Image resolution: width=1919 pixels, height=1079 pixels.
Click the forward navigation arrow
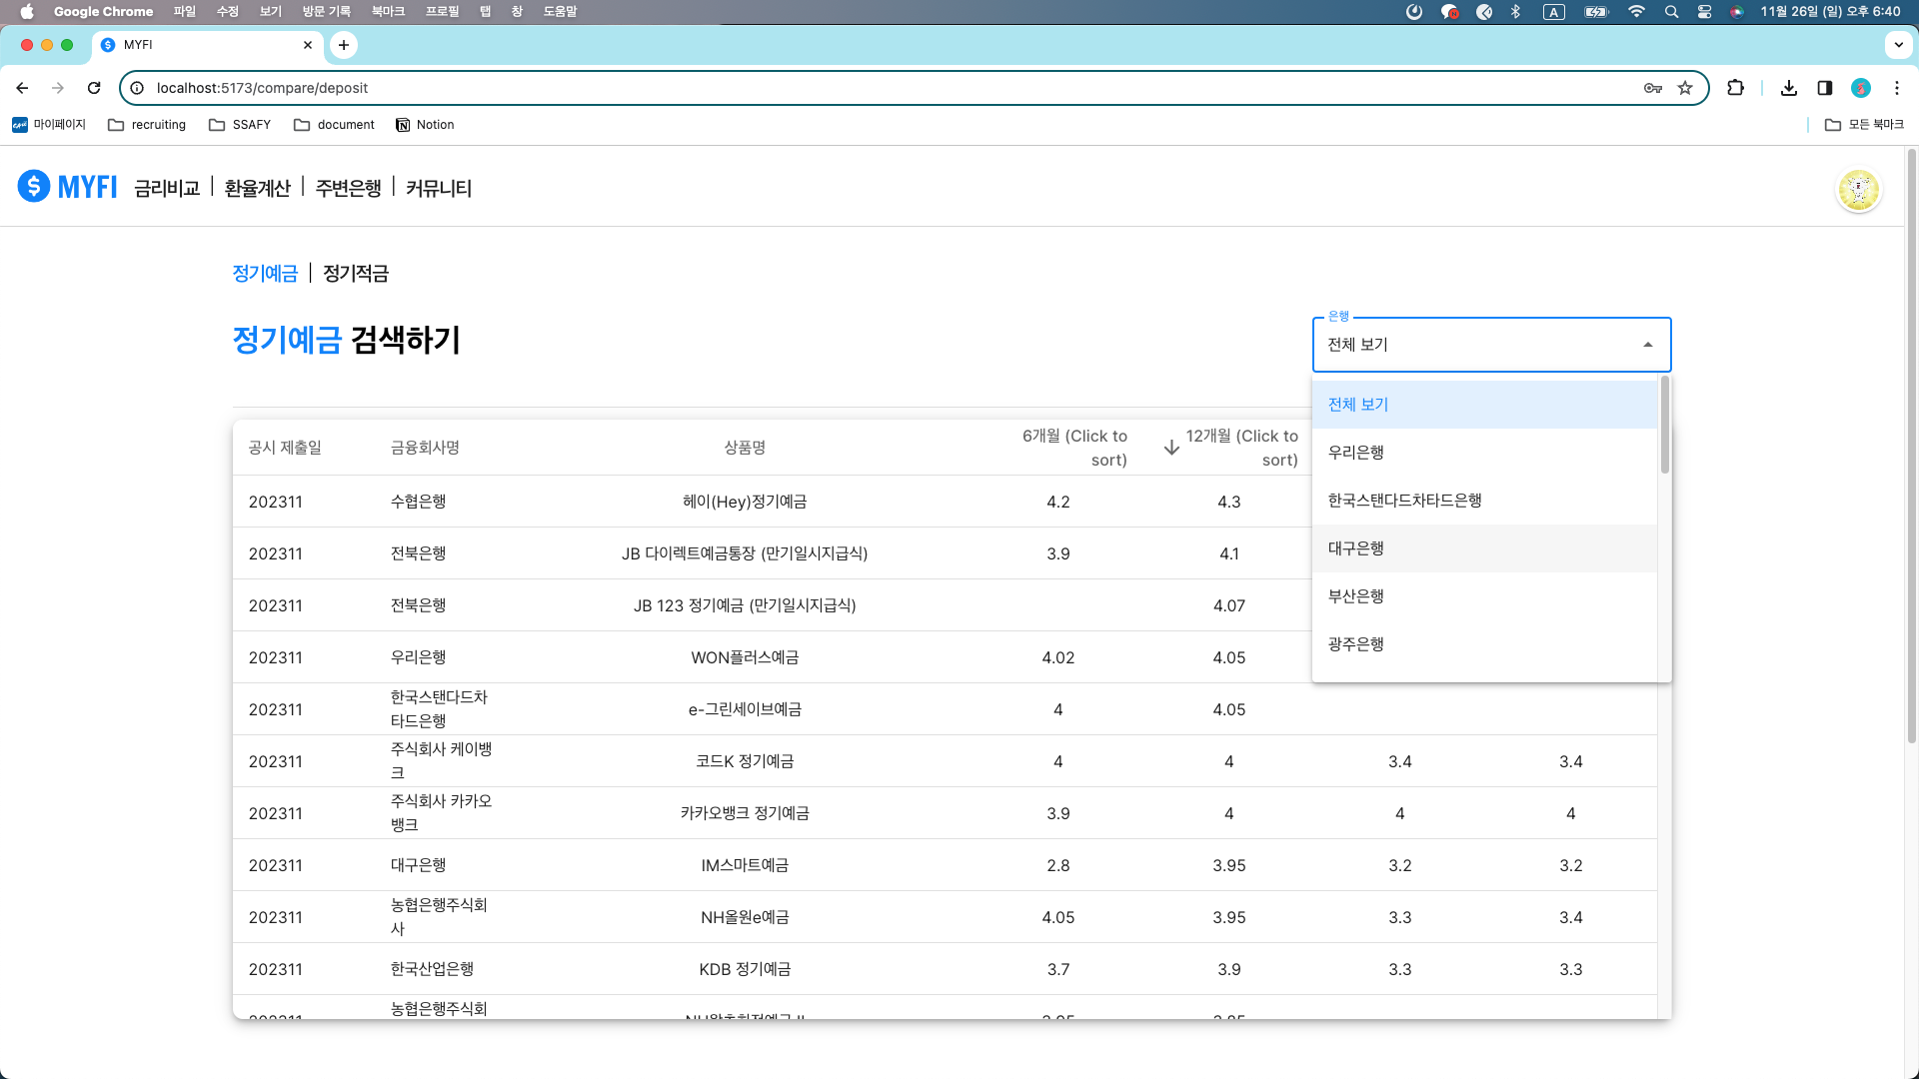click(x=58, y=87)
